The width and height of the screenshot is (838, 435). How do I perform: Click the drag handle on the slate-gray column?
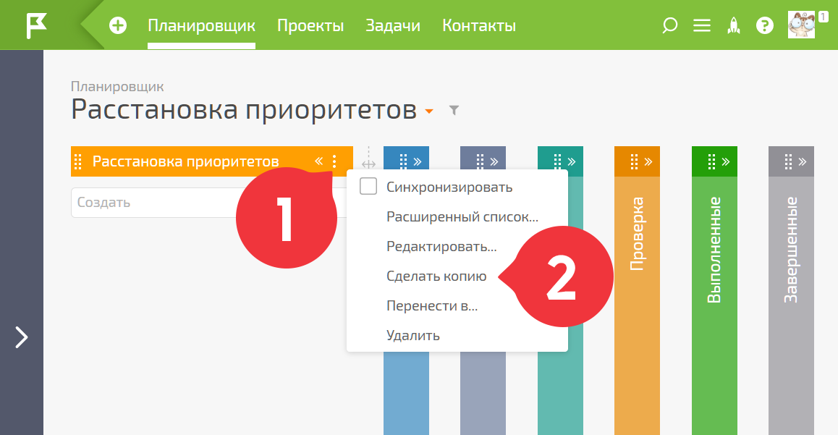tap(480, 161)
